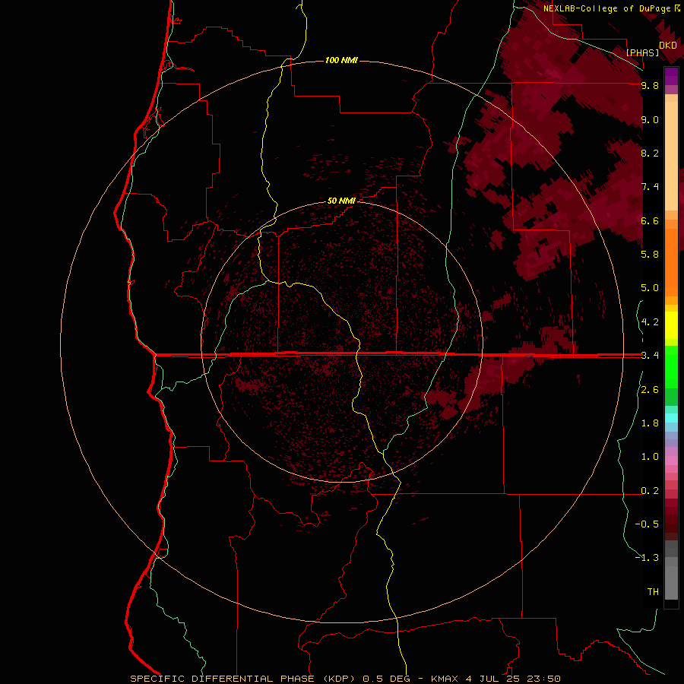Screen dimensions: 684x684
Task: Click the 7.4 color scale value
Action: pos(650,187)
